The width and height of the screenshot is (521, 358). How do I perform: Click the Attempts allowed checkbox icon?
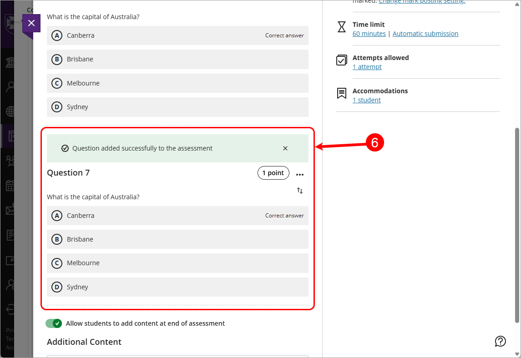point(342,60)
